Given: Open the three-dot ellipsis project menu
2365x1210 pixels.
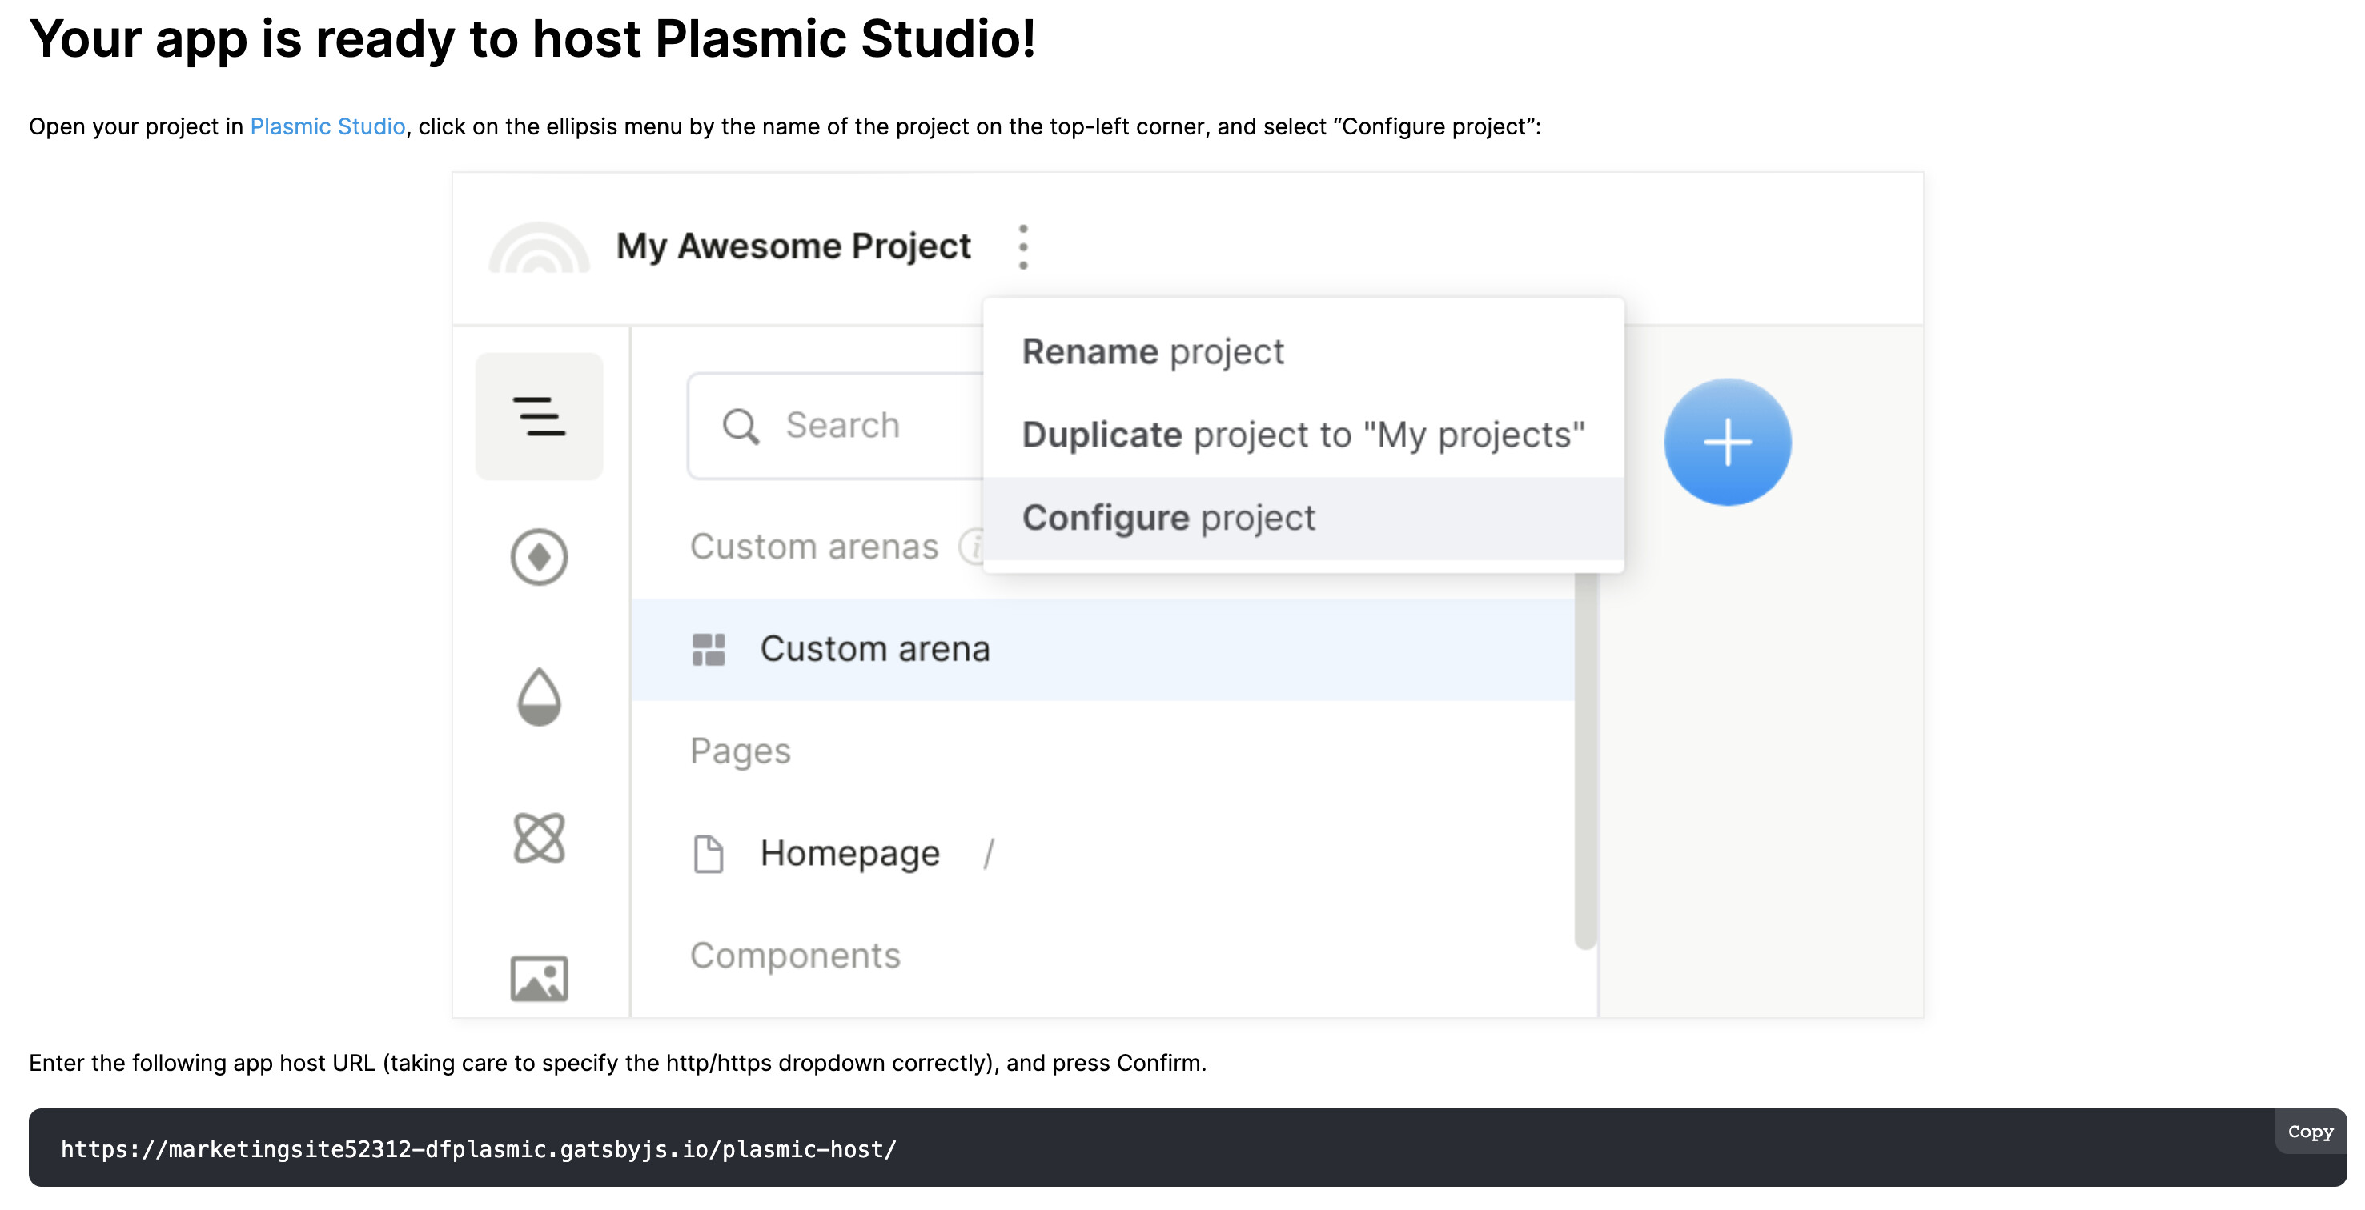Looking at the screenshot, I should click(x=1022, y=246).
